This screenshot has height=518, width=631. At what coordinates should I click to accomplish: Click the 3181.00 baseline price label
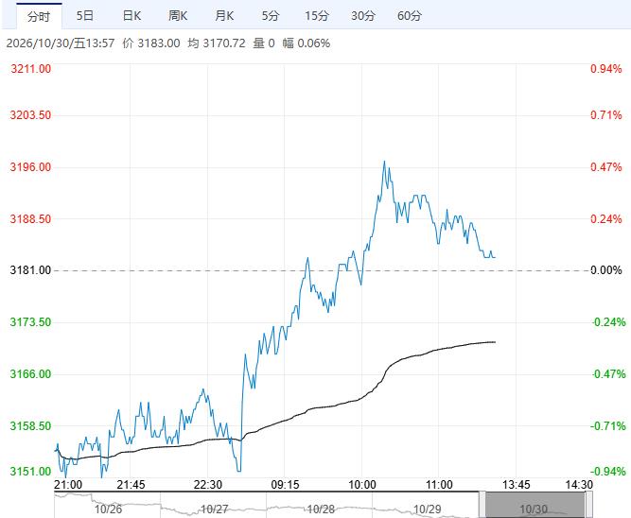[x=31, y=270]
